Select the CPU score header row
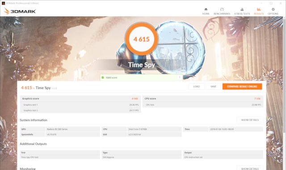The image size is (286, 170). click(203, 98)
